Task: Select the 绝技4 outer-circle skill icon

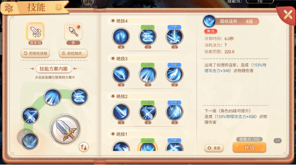Action: pyautogui.click(x=174, y=37)
